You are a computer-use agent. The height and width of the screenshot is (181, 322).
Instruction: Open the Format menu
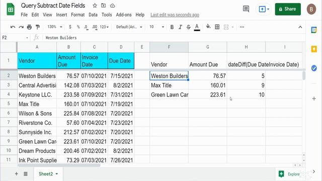click(77, 15)
